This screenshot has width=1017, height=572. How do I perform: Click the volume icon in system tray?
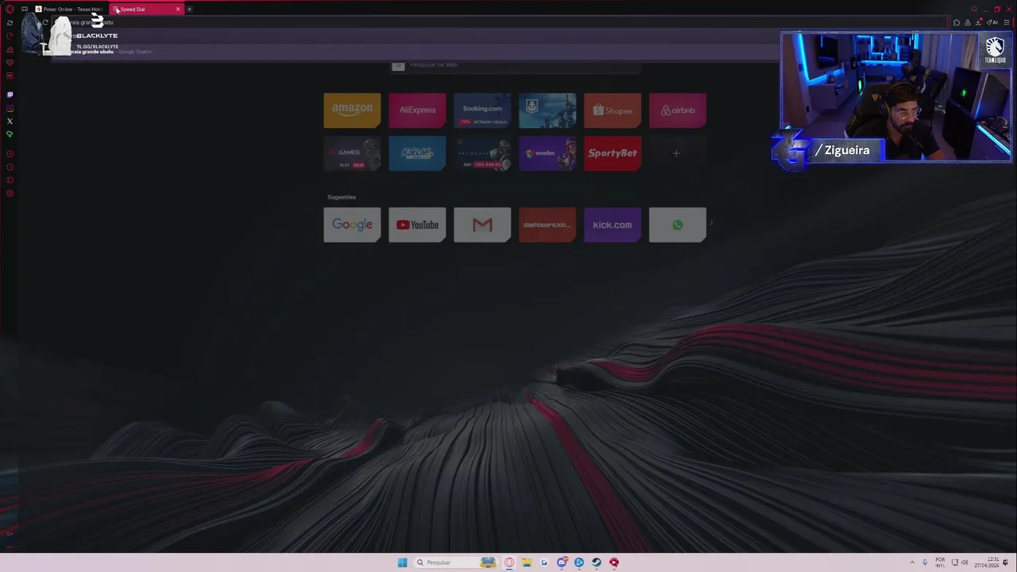[965, 562]
